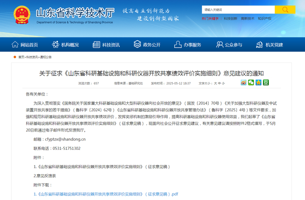Open 政务公开 navigation item
Viewport: 305px width, 200px height.
152,45
